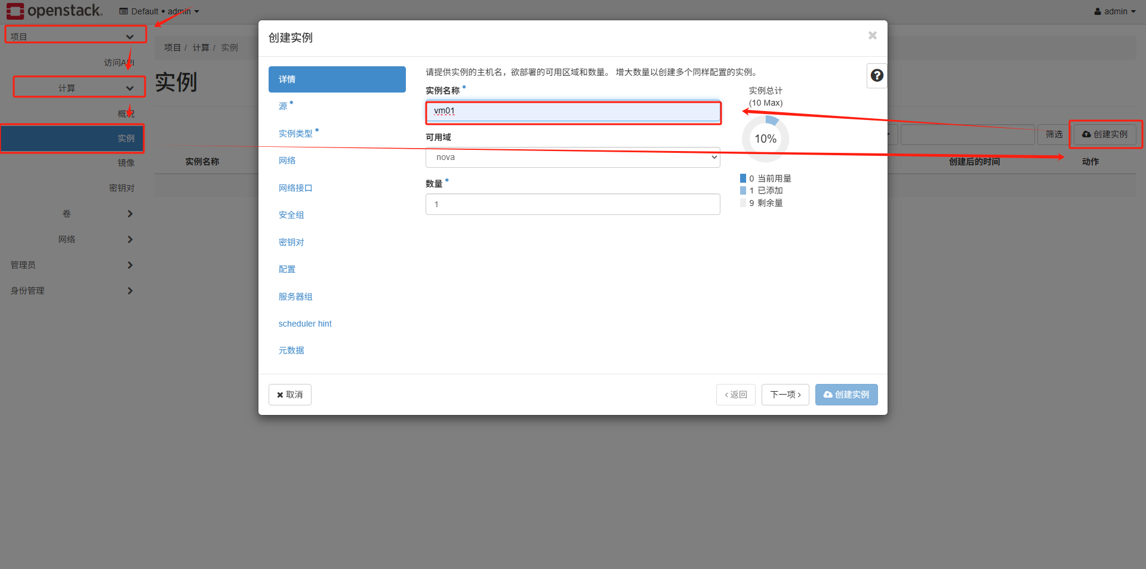Image resolution: width=1146 pixels, height=569 pixels.
Task: Open 镜像 in the sidebar
Action: 126,163
